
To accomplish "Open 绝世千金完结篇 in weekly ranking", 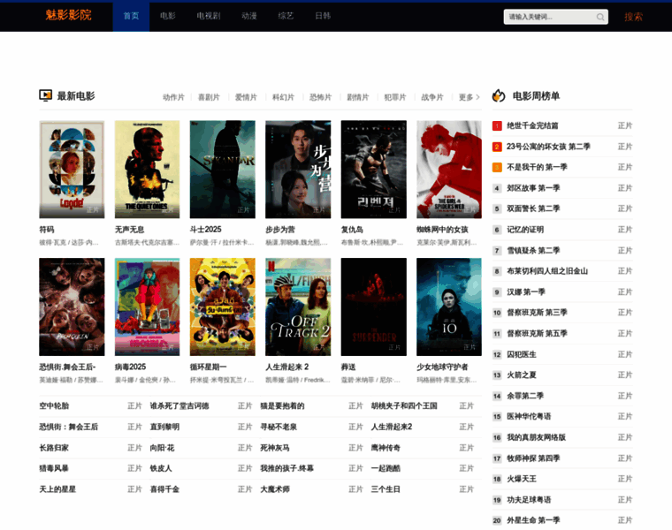I will tap(532, 125).
